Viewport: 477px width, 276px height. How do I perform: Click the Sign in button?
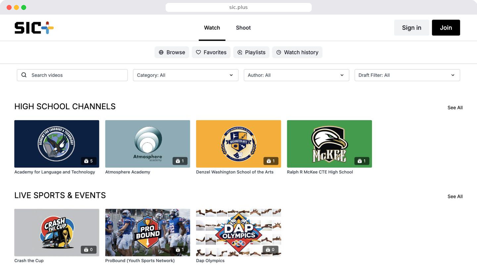(412, 28)
